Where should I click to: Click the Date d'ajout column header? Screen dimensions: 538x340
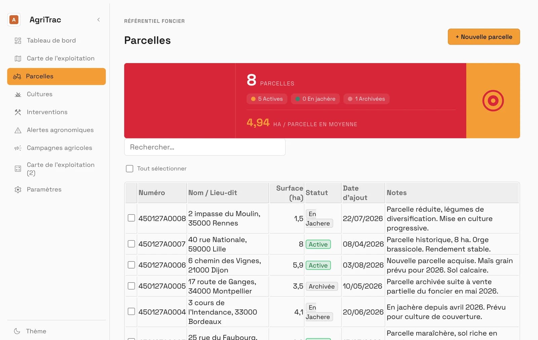tap(363, 193)
